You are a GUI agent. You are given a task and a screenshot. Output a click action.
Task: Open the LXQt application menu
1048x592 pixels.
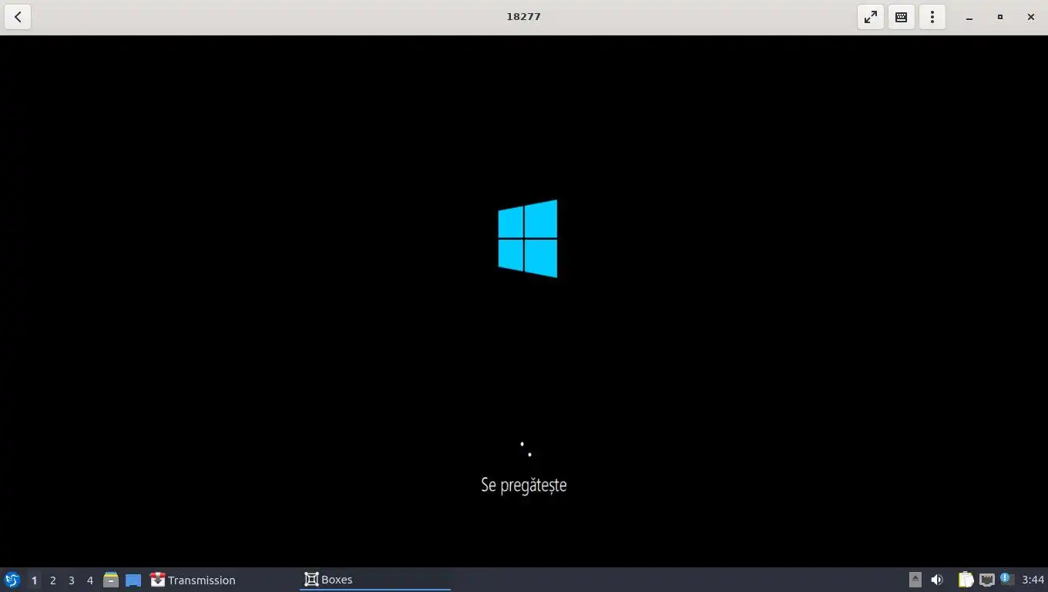click(x=12, y=580)
